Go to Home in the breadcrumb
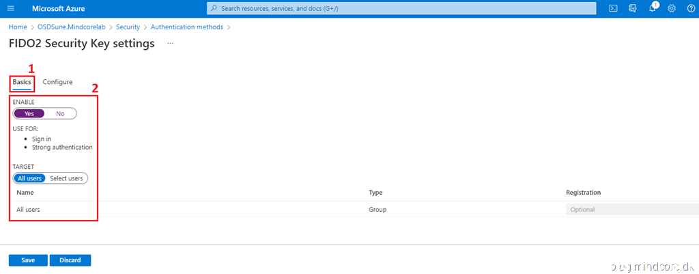 click(x=17, y=27)
